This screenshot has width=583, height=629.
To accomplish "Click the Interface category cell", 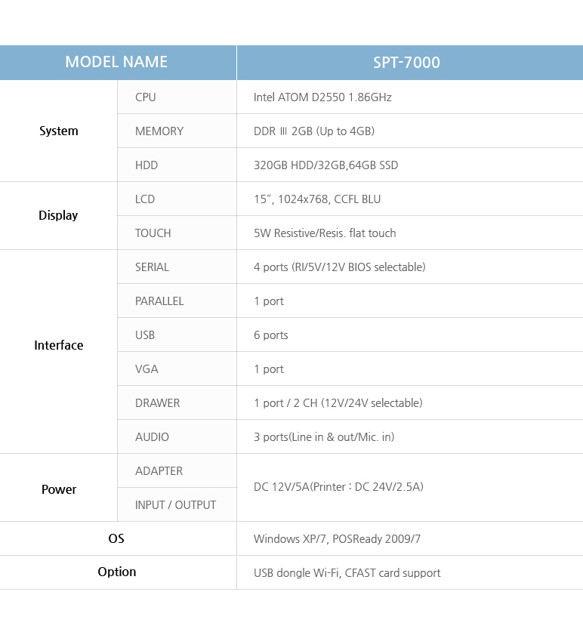I will tap(59, 346).
